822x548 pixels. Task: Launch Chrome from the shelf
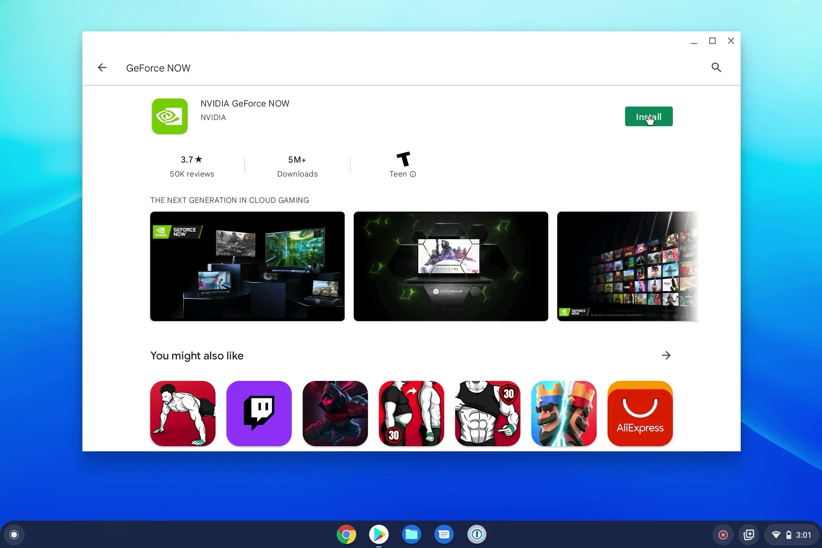click(346, 535)
